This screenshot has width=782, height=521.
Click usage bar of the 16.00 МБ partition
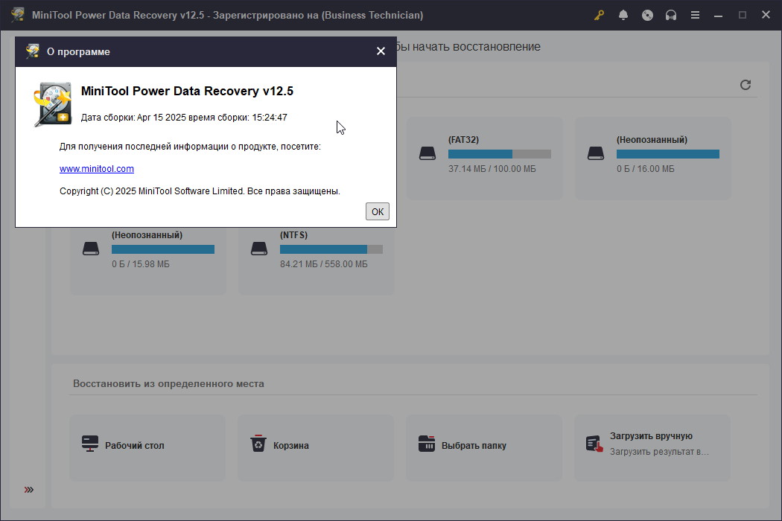pyautogui.click(x=668, y=154)
